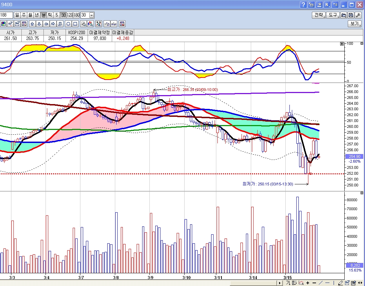This screenshot has height=286, width=365.
Task: Toggle the 분 (minute) period button
Action: pos(43,15)
